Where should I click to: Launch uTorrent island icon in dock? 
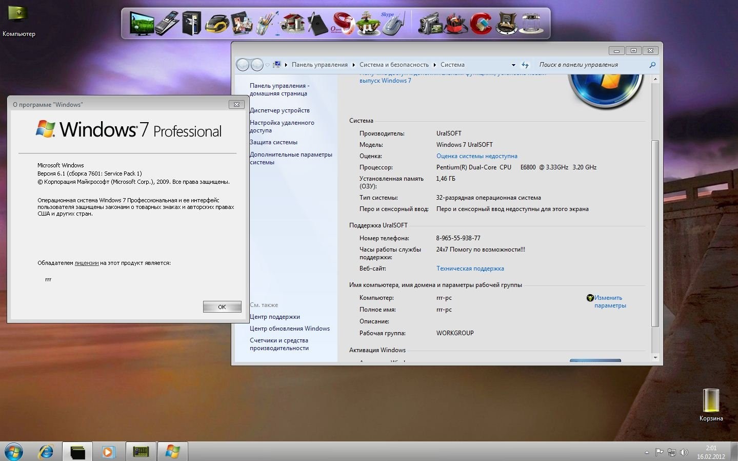[368, 24]
